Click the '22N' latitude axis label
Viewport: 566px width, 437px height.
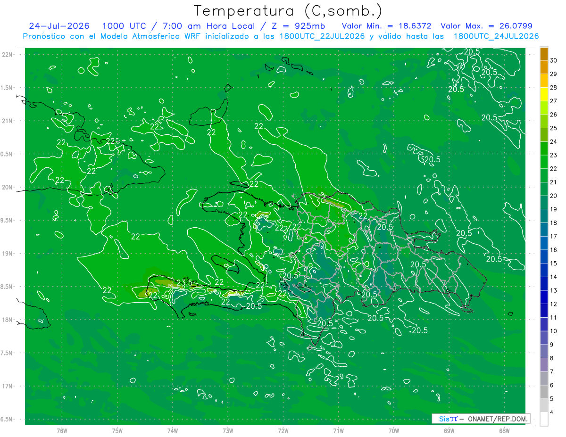8,55
